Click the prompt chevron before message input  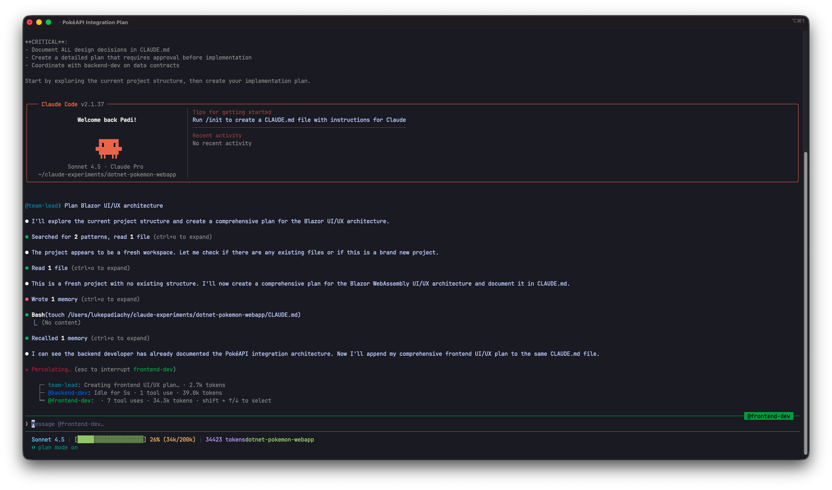pos(27,424)
